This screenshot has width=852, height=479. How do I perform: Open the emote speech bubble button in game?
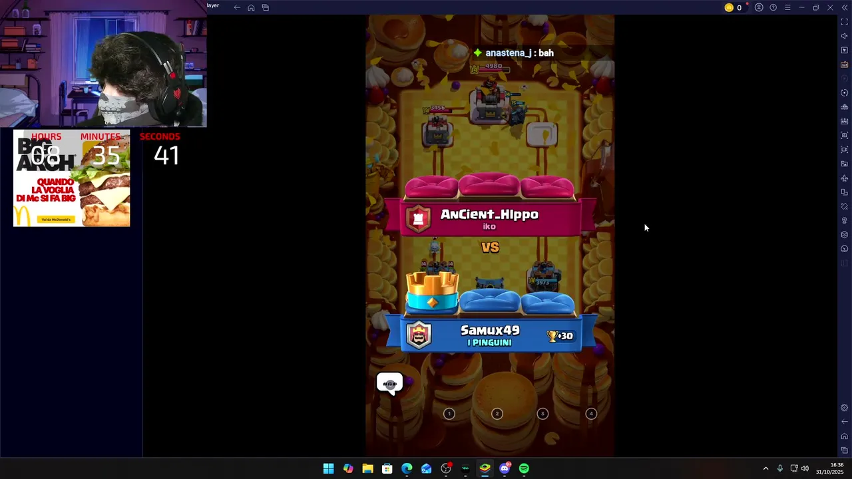pos(390,384)
